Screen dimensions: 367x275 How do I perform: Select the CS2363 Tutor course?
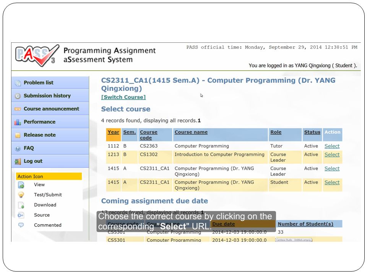pyautogui.click(x=332, y=146)
